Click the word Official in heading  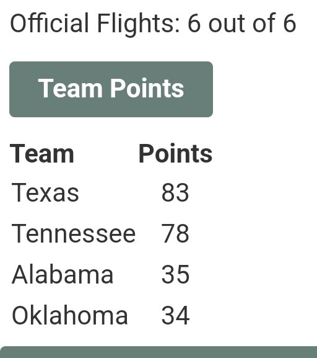click(50, 23)
